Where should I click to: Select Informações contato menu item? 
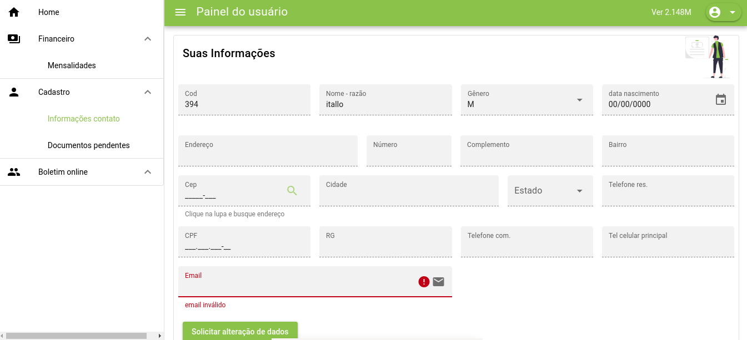pyautogui.click(x=83, y=119)
